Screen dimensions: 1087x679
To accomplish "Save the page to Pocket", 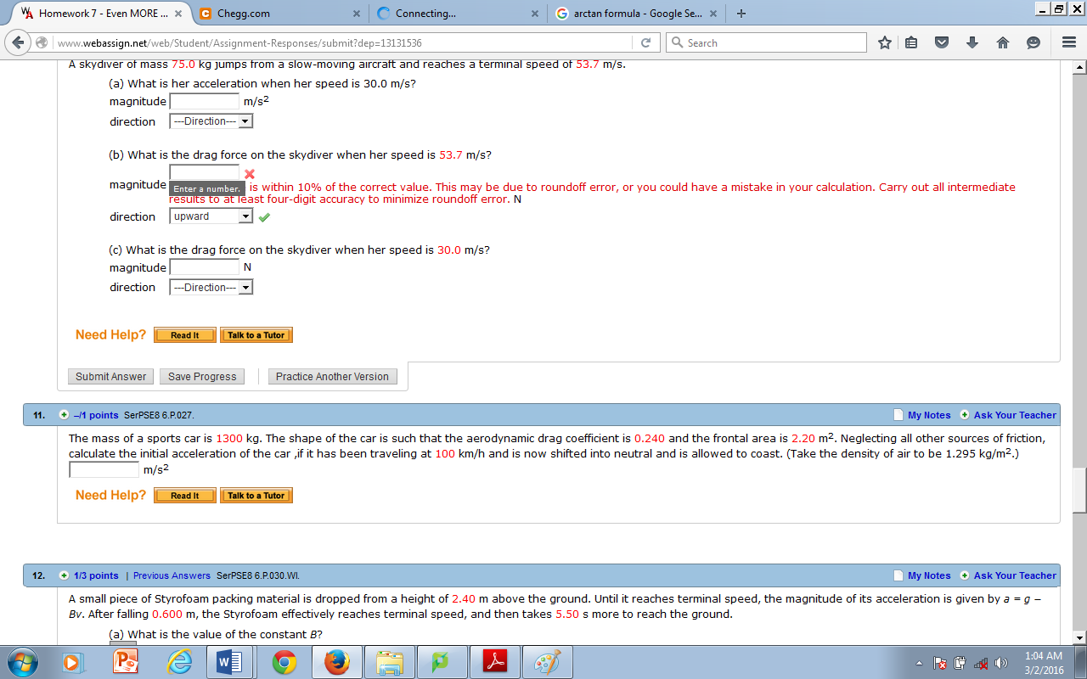I will click(x=942, y=42).
